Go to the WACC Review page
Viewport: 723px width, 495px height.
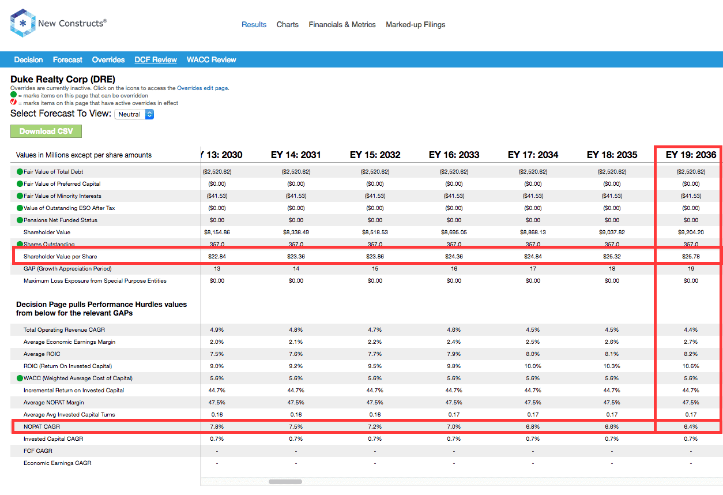pyautogui.click(x=212, y=59)
